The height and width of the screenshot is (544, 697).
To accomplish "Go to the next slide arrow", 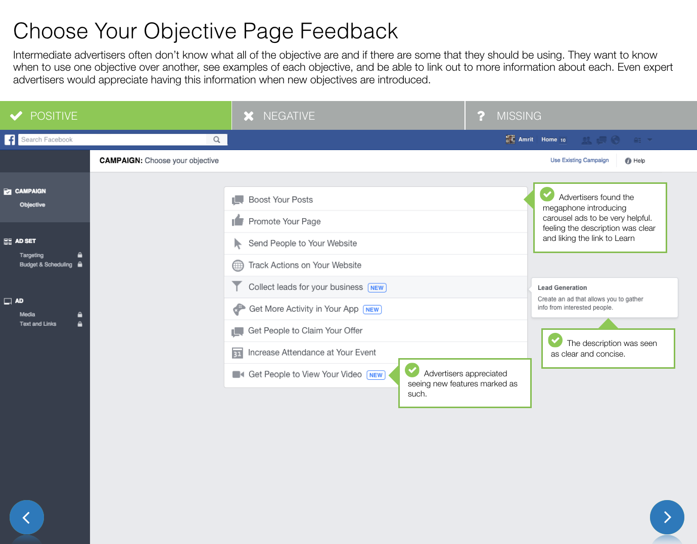I will coord(667,517).
